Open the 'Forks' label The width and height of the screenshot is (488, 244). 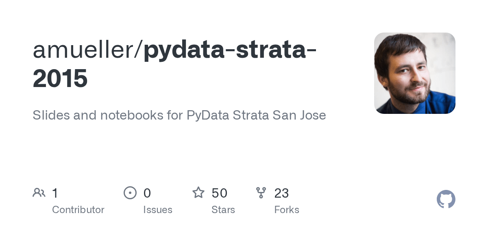[x=287, y=210]
